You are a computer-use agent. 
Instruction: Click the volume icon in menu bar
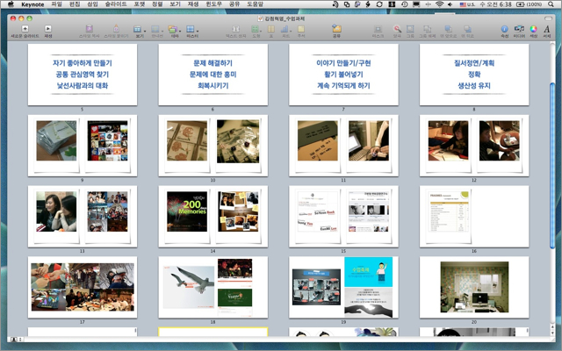pos(450,4)
